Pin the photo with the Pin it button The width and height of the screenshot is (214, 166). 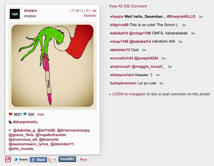[x=83, y=159]
